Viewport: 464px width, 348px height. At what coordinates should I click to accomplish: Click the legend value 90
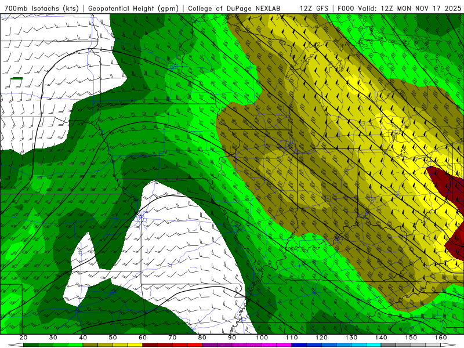[233, 338]
